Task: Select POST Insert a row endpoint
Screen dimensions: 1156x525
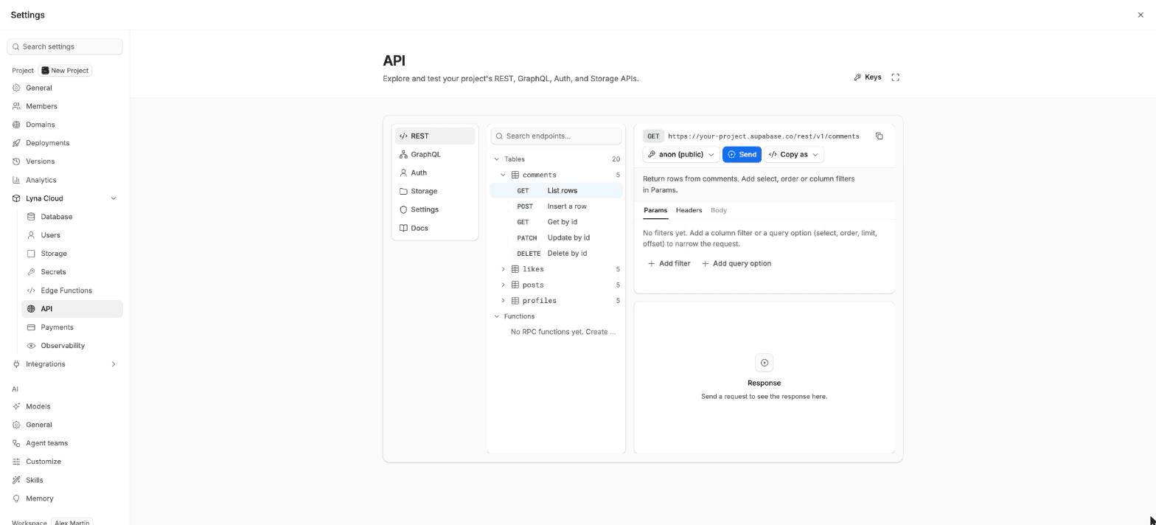Action: point(557,206)
